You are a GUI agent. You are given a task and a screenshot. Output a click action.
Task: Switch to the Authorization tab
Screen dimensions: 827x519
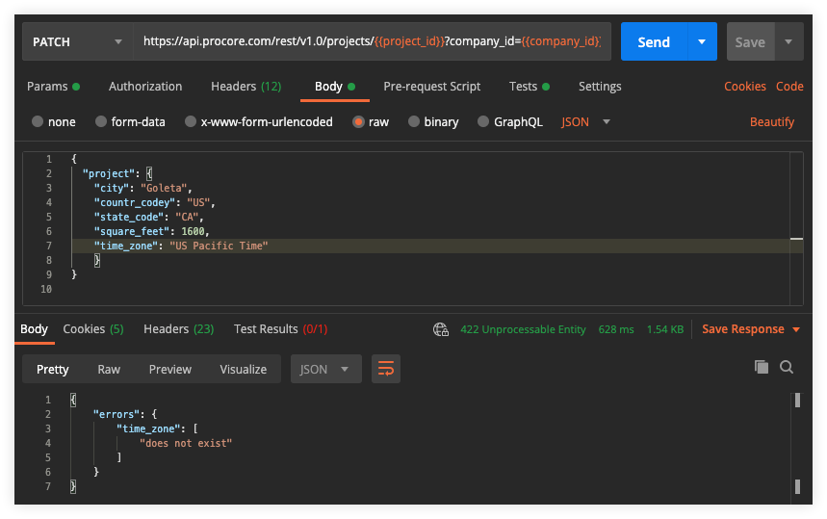[x=145, y=87]
